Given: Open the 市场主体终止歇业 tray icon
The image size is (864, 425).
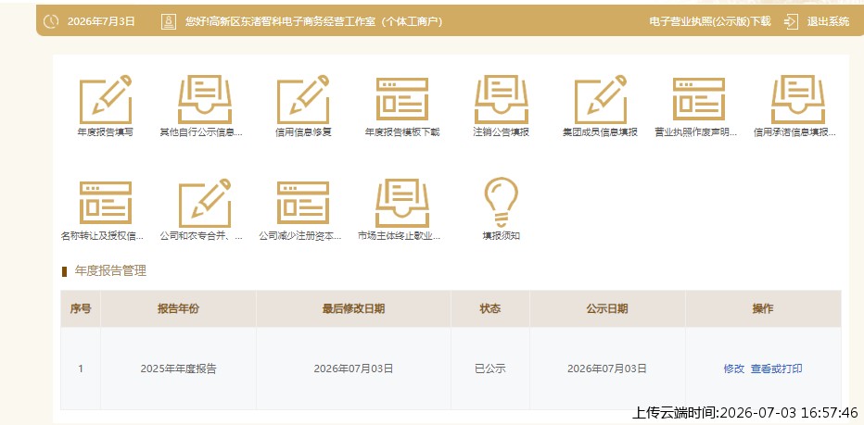Looking at the screenshot, I should (402, 203).
